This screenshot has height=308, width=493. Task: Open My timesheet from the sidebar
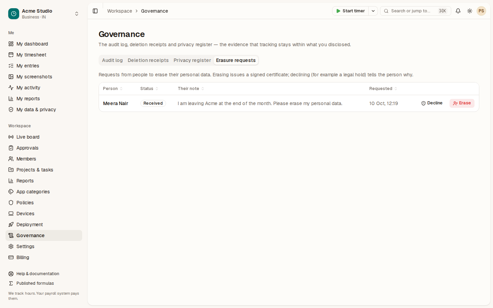[x=44, y=55]
